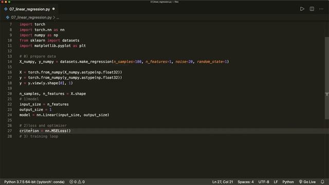Click the vertical editor scrollbar
Viewport: 329px width, 185px height.
pos(327,78)
